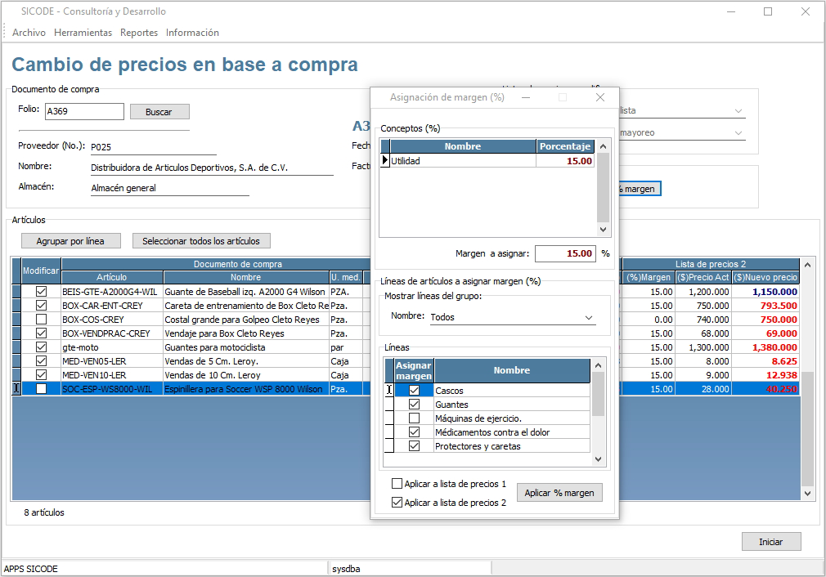Enable Aplicar a lista de precios 1
Screen dimensions: 826x577
[397, 484]
